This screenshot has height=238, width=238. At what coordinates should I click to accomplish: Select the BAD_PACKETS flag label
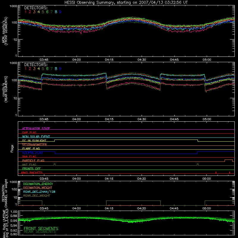[x=32, y=173]
